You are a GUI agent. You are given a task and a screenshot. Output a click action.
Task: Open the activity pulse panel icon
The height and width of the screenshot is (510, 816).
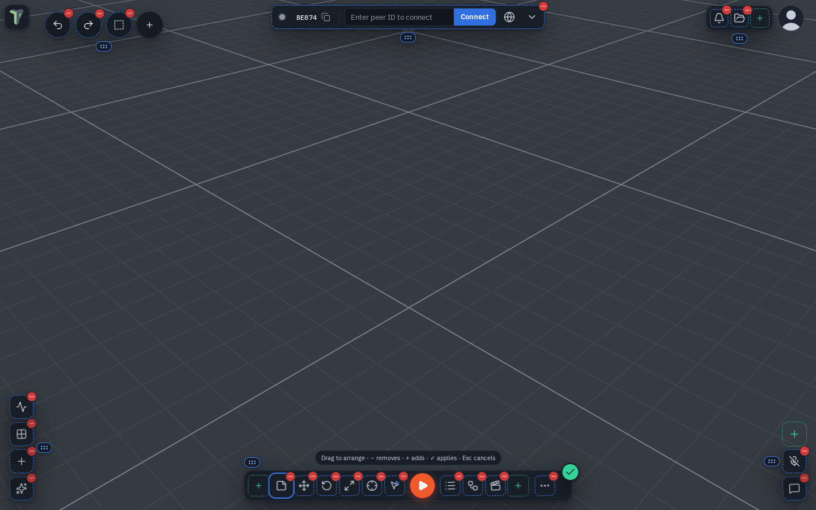pyautogui.click(x=22, y=407)
